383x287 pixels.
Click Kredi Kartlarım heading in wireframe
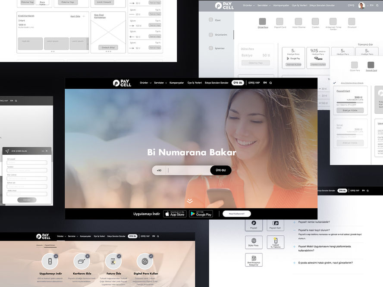tap(26, 16)
